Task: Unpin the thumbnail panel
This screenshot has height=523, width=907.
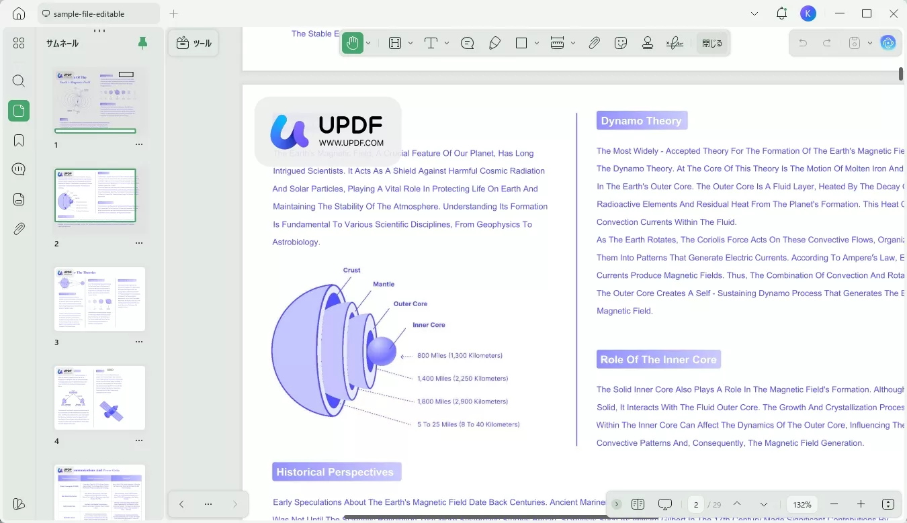Action: pos(142,42)
